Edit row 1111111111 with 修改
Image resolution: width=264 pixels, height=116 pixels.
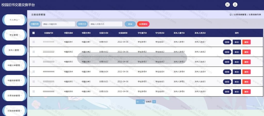coord(237,42)
